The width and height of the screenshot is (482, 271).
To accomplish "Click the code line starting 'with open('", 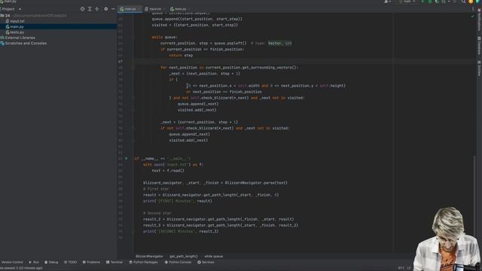I will pos(173,165).
